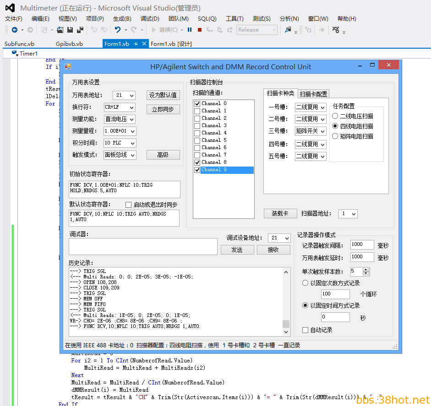Uncheck the Channel 9 checkbox

pos(197,170)
